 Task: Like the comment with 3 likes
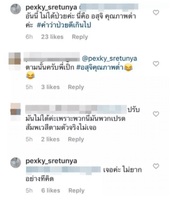click(156, 64)
